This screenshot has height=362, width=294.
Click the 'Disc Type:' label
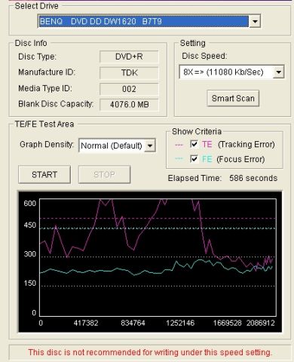tap(38, 57)
